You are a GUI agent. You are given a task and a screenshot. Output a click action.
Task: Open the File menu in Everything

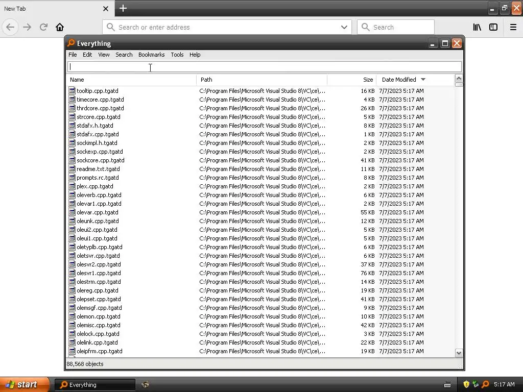click(x=73, y=55)
